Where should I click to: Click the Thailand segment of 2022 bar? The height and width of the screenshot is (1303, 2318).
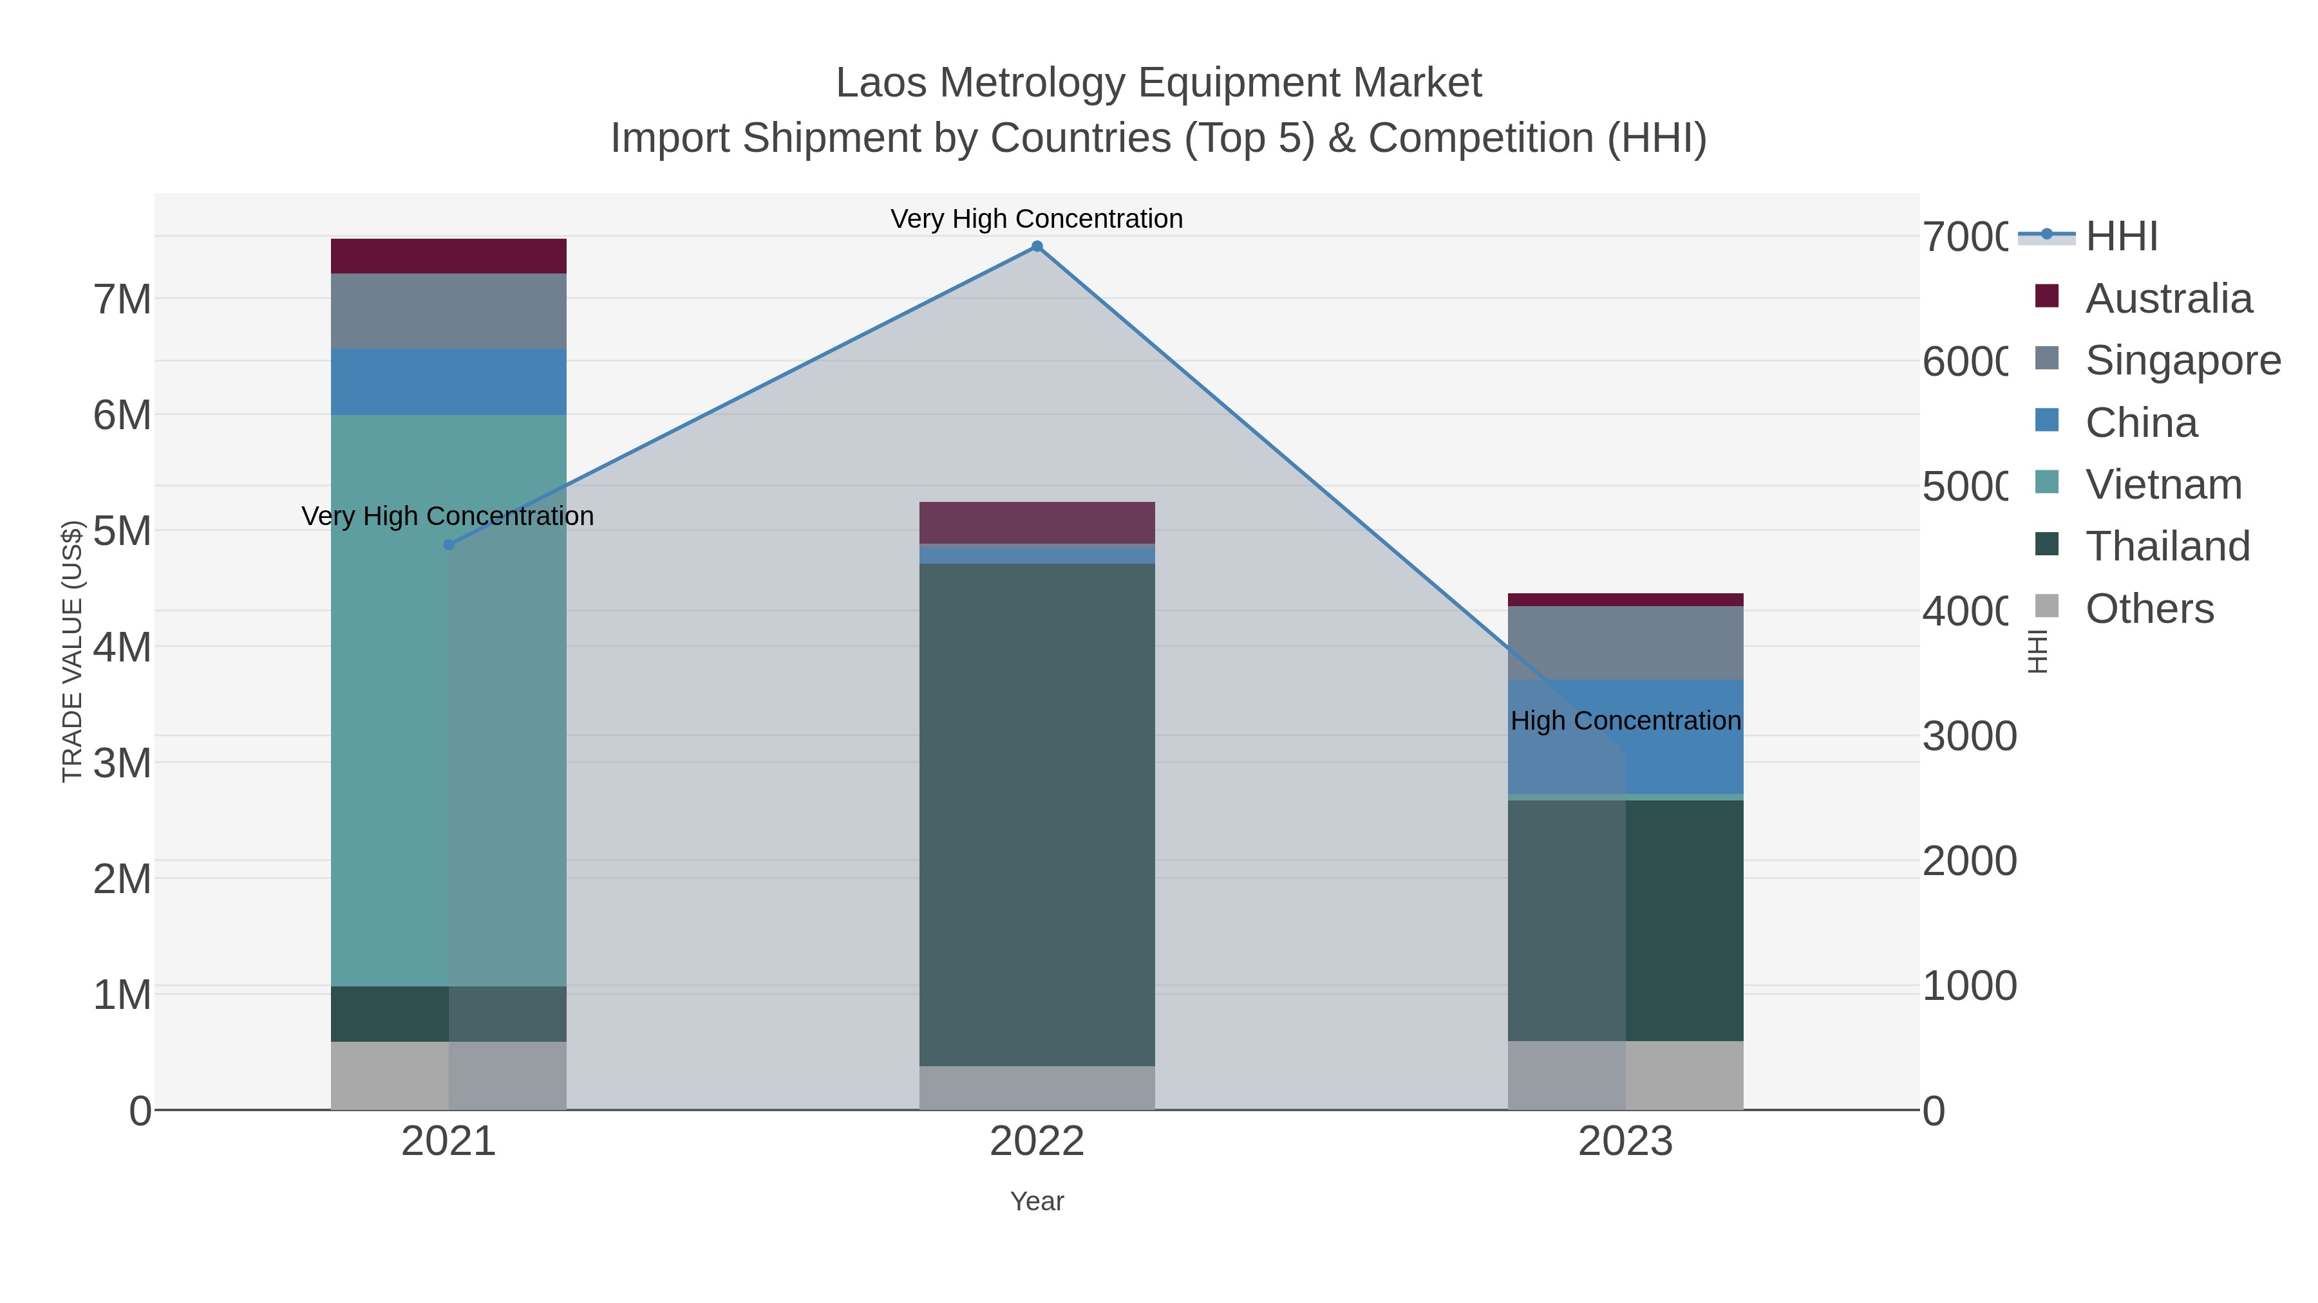[1037, 815]
